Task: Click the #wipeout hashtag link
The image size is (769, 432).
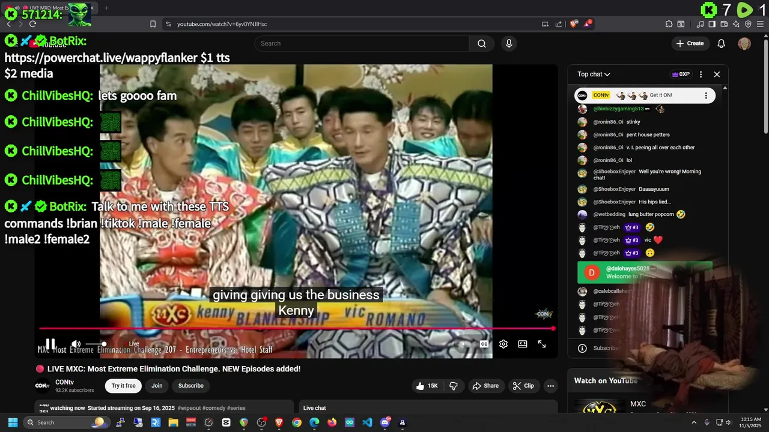Action: [x=189, y=408]
